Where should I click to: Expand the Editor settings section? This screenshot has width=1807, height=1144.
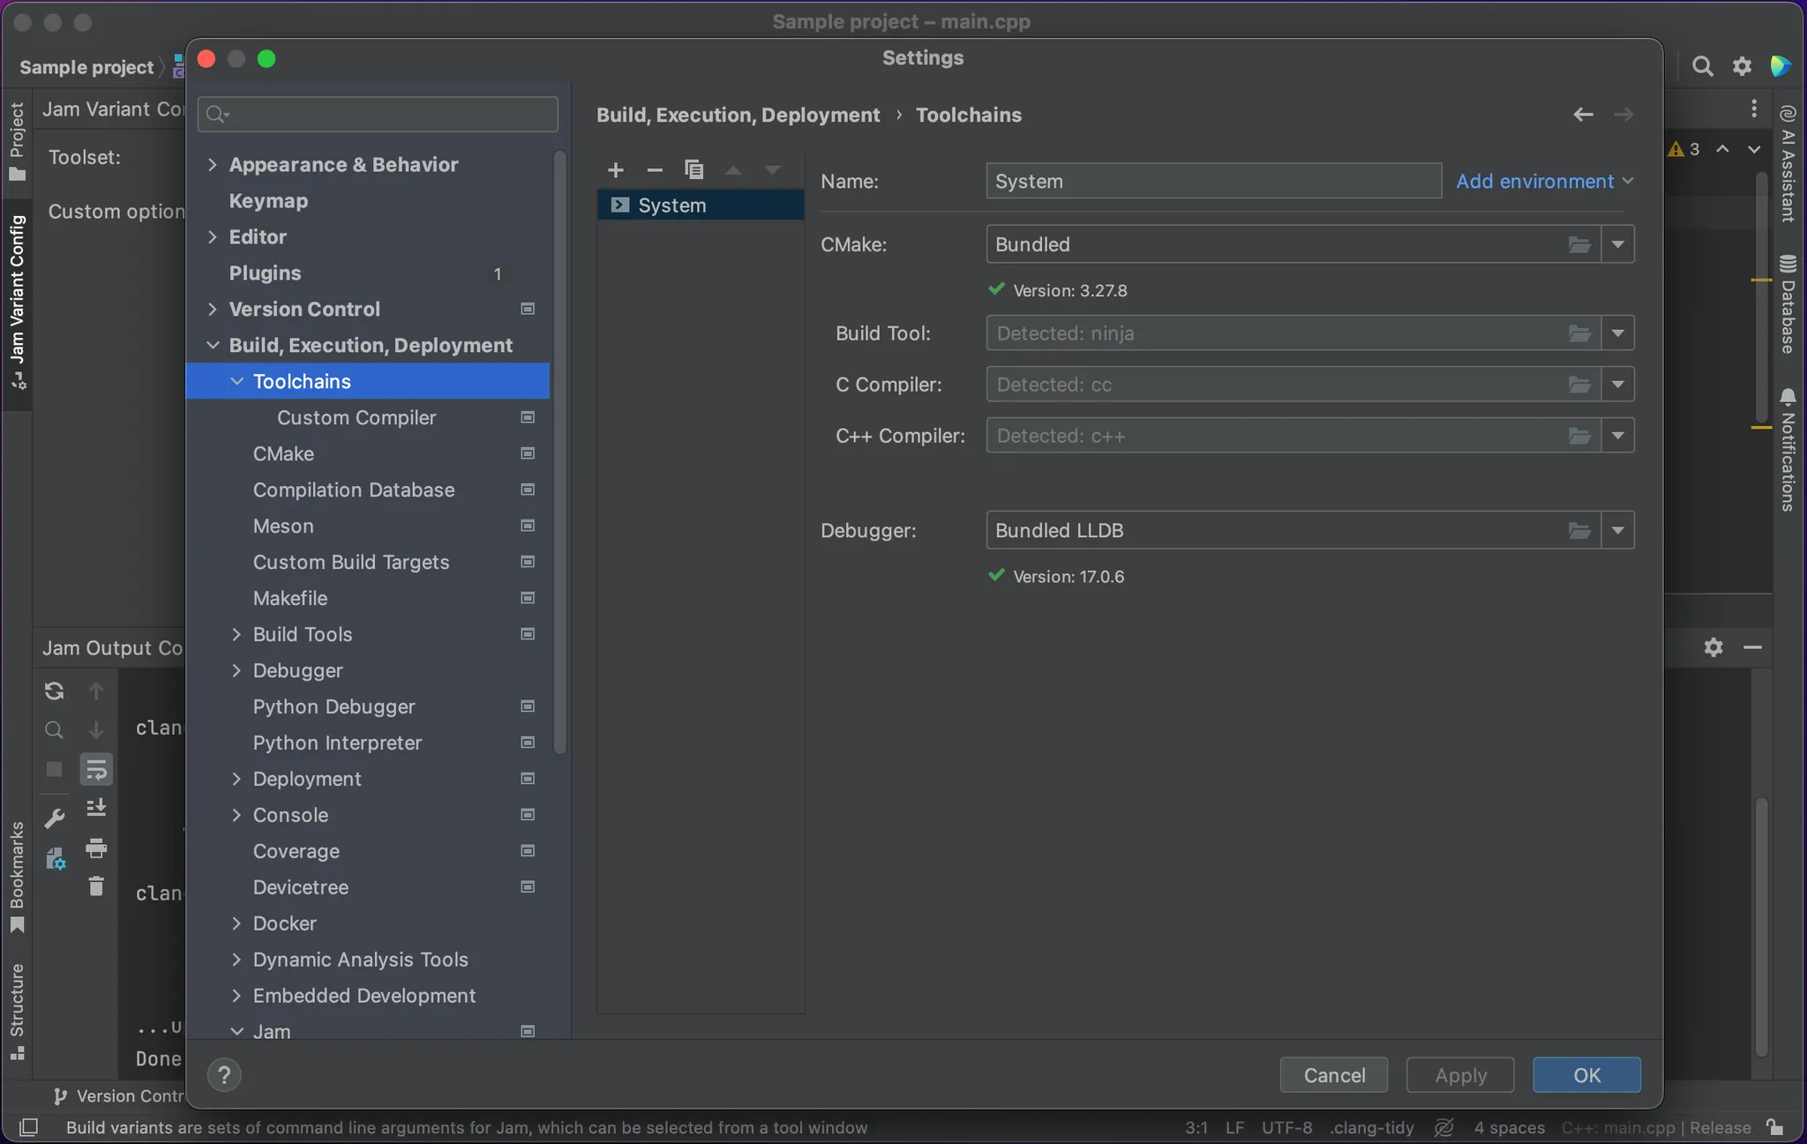click(212, 237)
